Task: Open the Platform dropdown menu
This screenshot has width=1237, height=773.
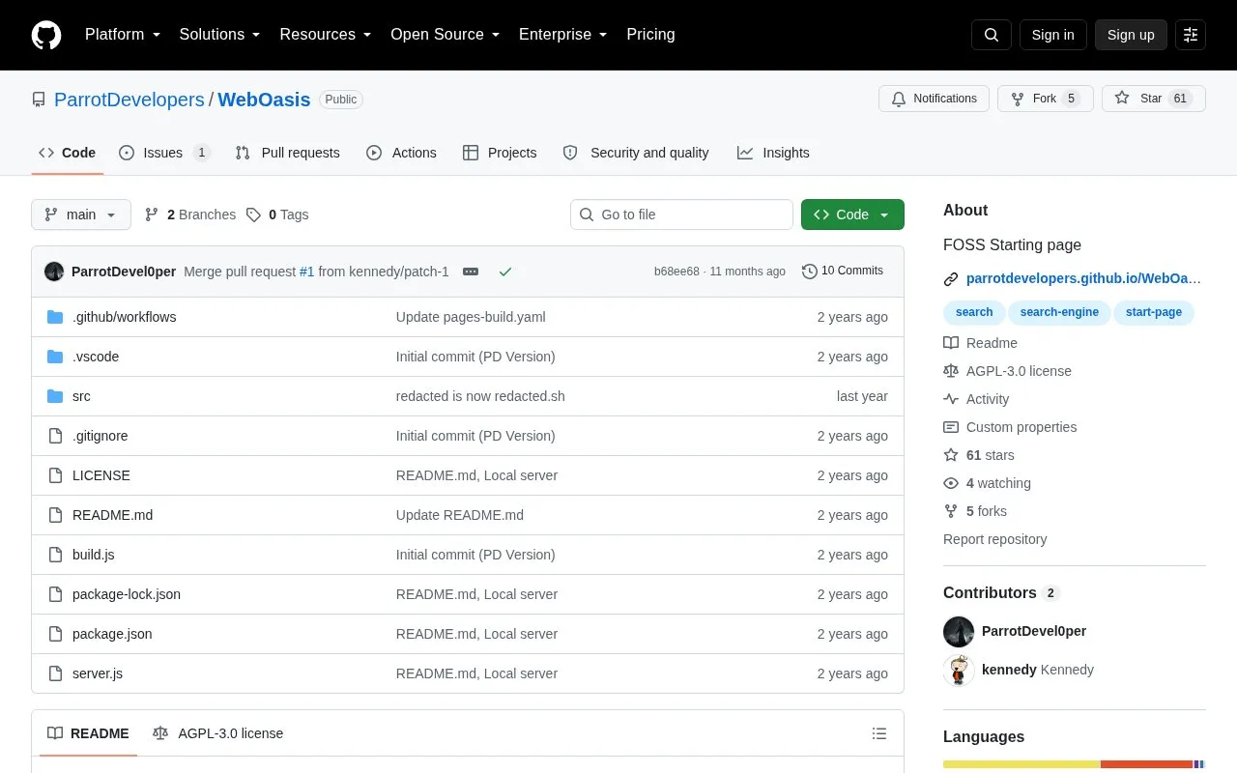Action: 123,35
